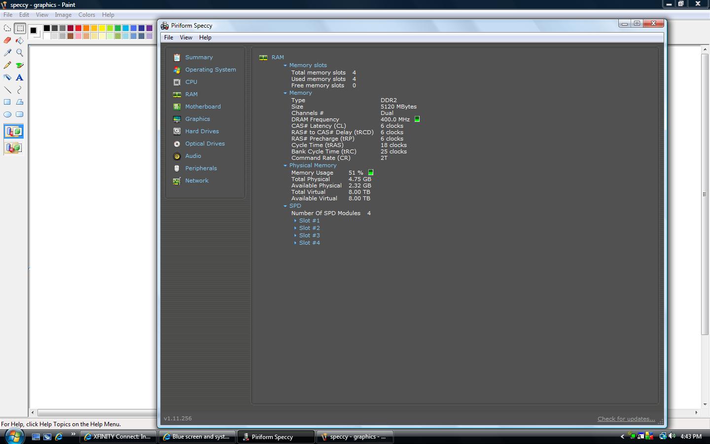This screenshot has height=444, width=710.
Task: Show the Graphics section in Speccy
Action: click(x=197, y=119)
